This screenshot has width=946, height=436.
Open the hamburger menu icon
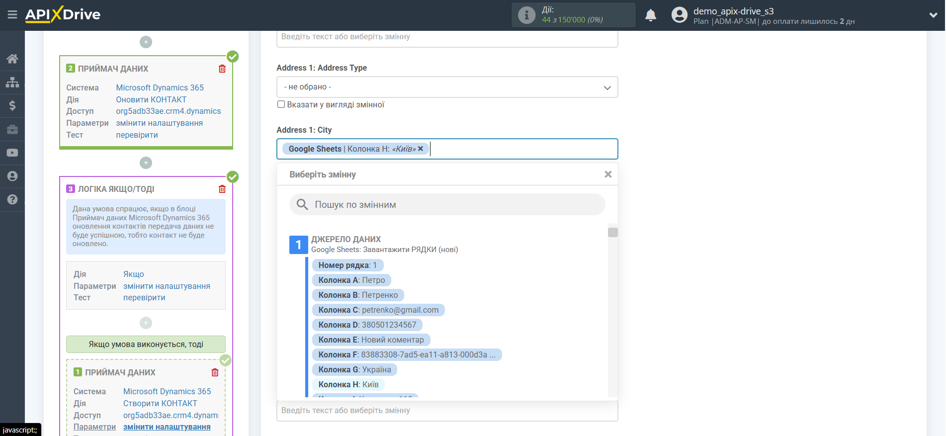point(12,15)
